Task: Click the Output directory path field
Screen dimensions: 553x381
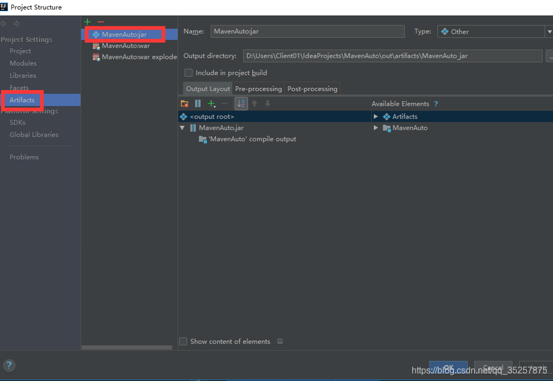Action: [x=393, y=56]
